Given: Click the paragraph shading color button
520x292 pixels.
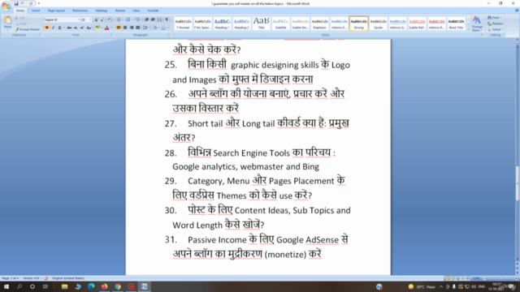Looking at the screenshot, I should pos(154,28).
